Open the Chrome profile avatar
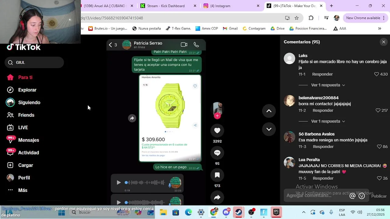 click(x=337, y=18)
